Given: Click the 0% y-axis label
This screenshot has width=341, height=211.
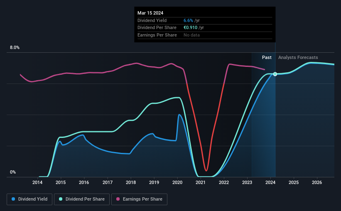Looking at the screenshot, I should (x=13, y=172).
